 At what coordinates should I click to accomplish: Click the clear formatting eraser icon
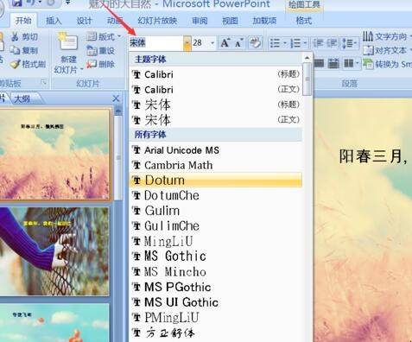click(255, 43)
